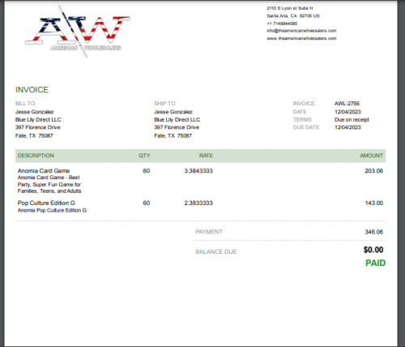This screenshot has width=405, height=347.
Task: Select the payment amount 346.06
Action: (x=374, y=232)
